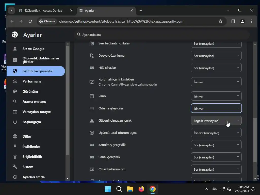Launch Firefox from the taskbar

click(x=141, y=189)
